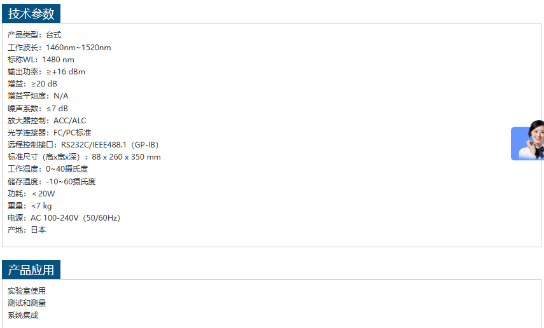Click the 增益：≥20 dB line
This screenshot has height=328, width=544.
pos(32,84)
